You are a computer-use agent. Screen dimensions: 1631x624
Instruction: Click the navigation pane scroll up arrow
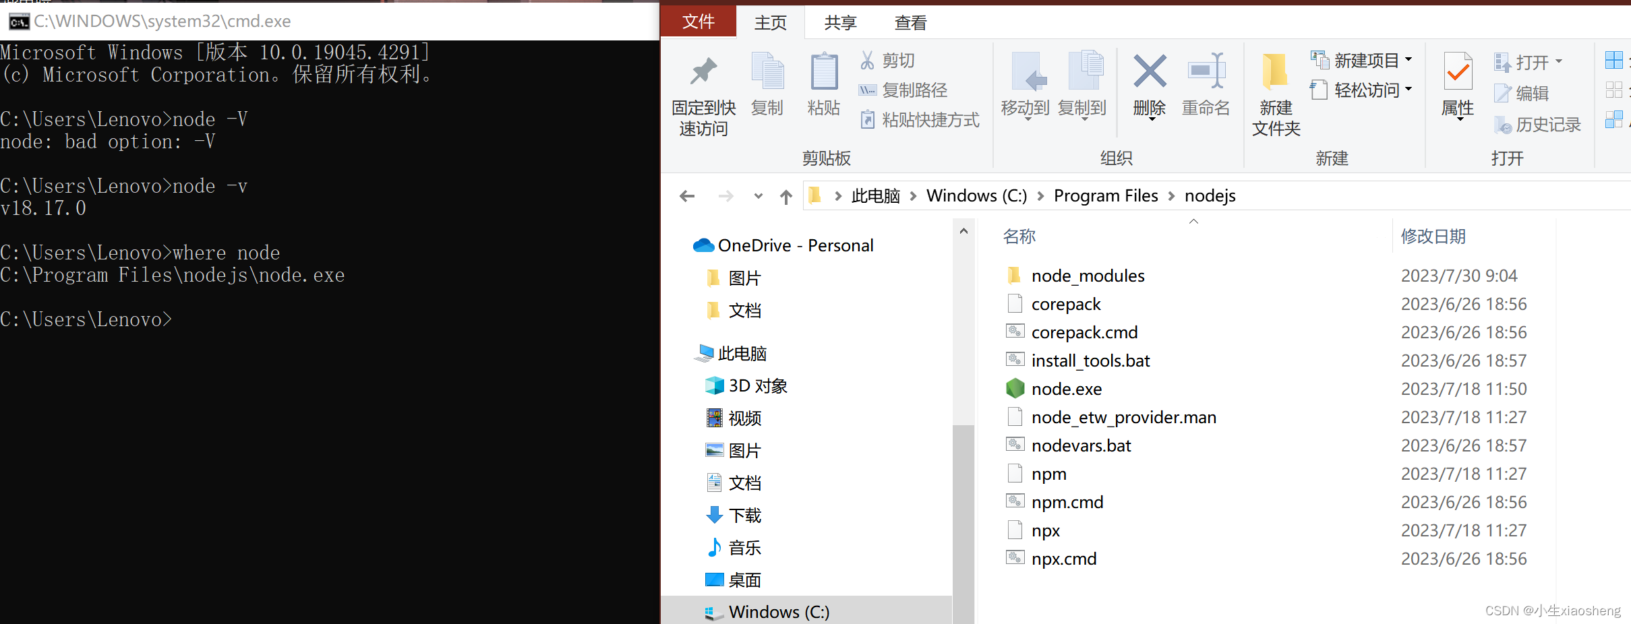963,231
